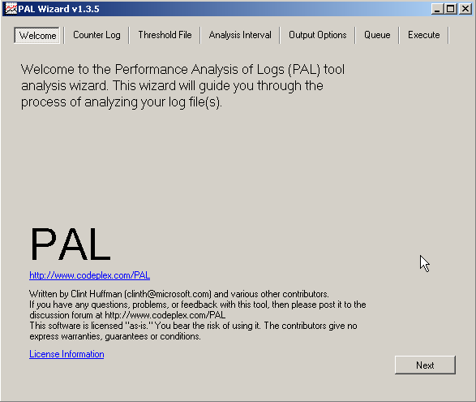Maximize the PAL Wizard window

pyautogui.click(x=451, y=9)
